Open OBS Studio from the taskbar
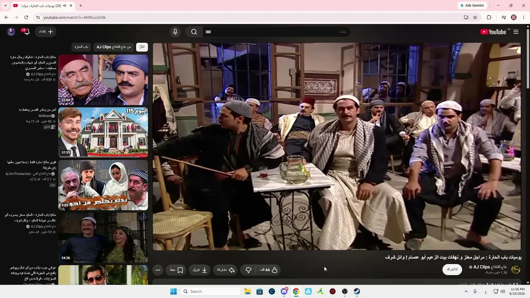Screen dimensions: 530x298 pos(344,291)
